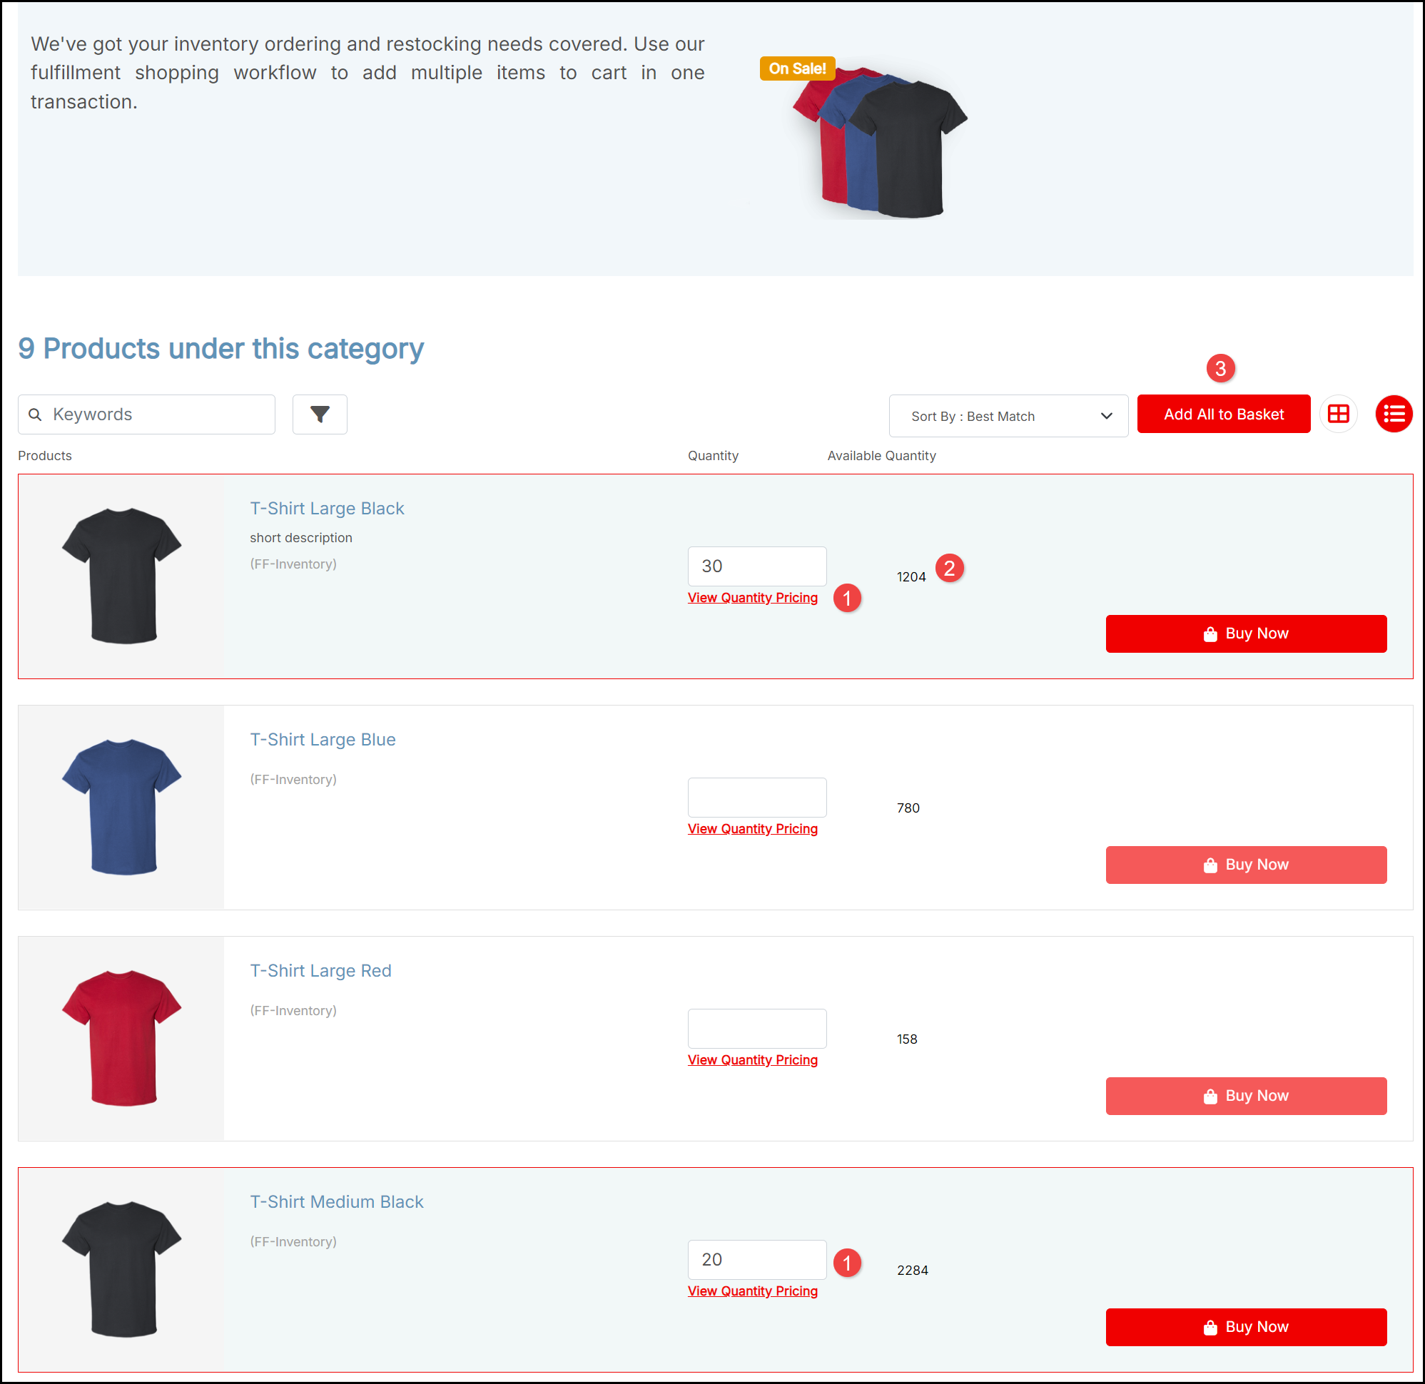Click the search magnifier icon
The image size is (1425, 1384).
(35, 414)
